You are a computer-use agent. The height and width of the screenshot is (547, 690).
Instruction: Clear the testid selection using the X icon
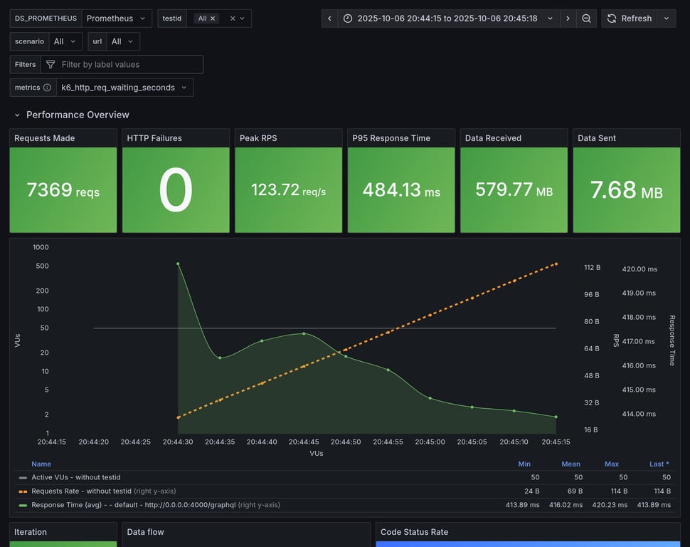coord(233,19)
